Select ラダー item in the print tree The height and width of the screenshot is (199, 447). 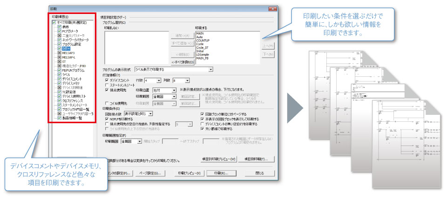(x=65, y=48)
